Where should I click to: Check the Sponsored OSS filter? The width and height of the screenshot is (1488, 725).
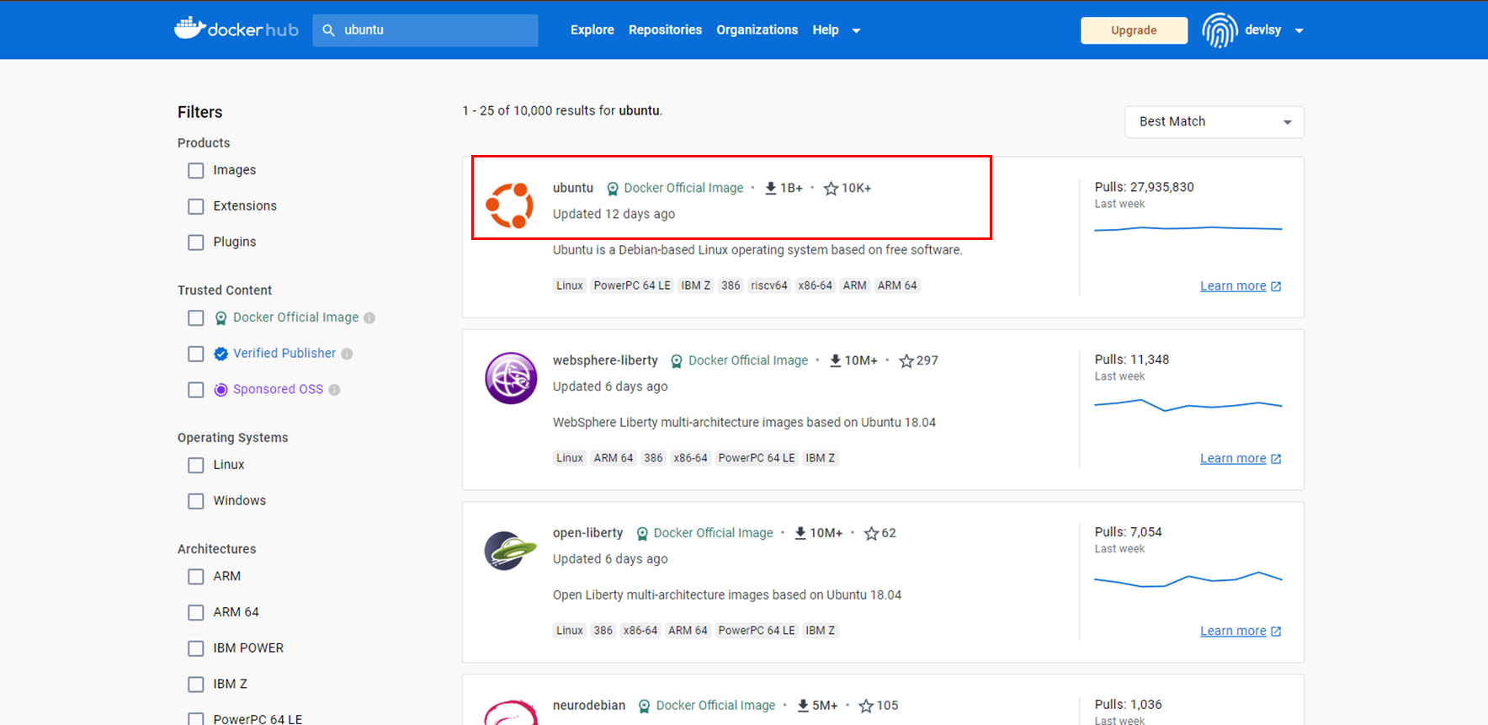[x=196, y=390]
